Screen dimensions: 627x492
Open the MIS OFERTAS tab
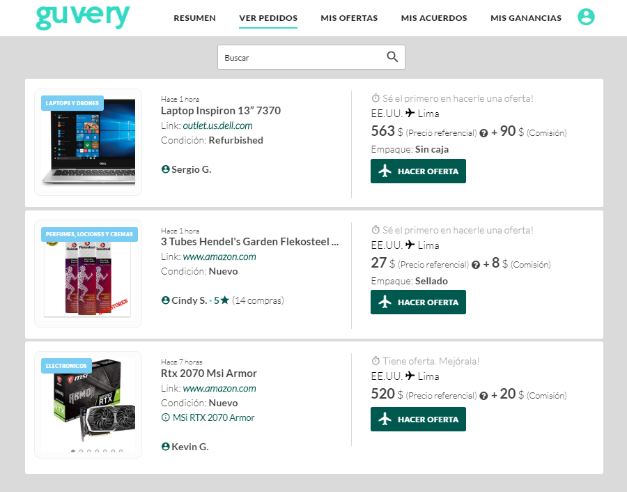pos(349,18)
